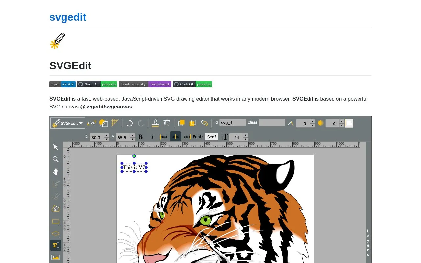This screenshot has height=263, width=421.
Task: Click the large T font size icon
Action: pyautogui.click(x=225, y=137)
